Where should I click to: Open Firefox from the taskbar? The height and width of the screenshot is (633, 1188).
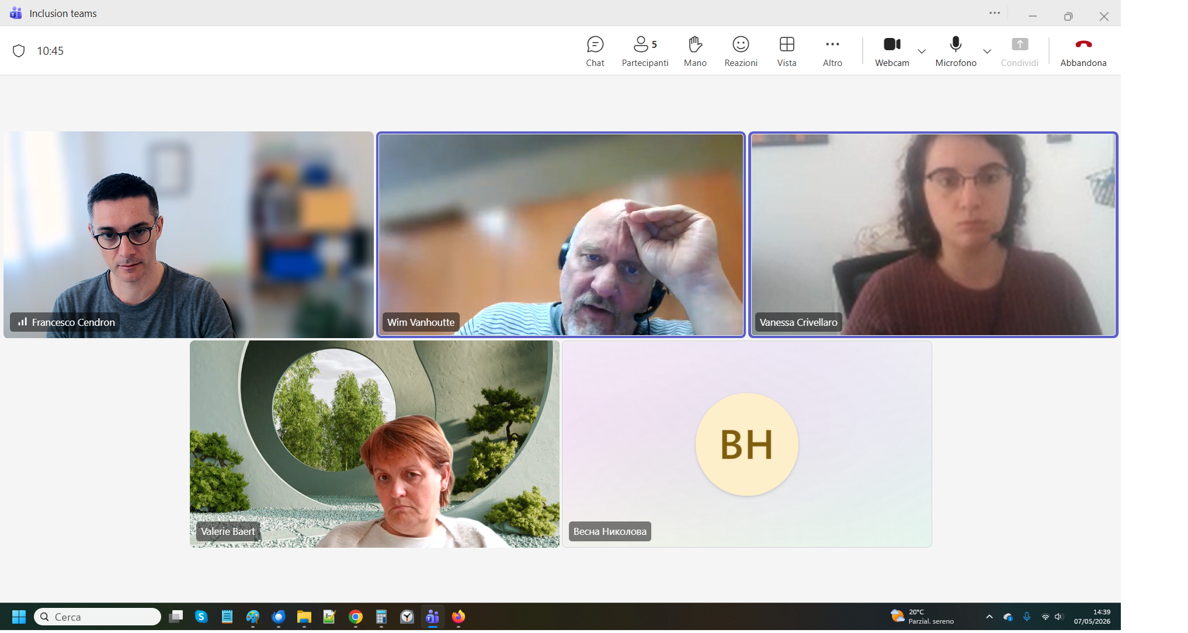[x=458, y=617]
